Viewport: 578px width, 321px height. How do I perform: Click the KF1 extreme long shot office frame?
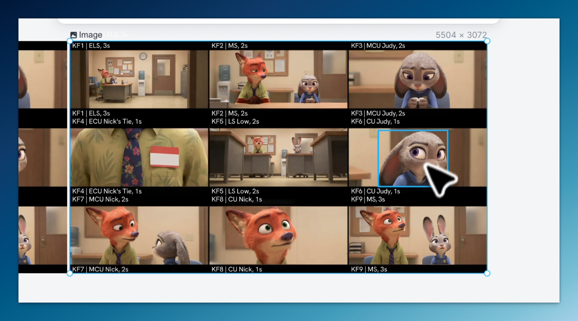pyautogui.click(x=139, y=79)
